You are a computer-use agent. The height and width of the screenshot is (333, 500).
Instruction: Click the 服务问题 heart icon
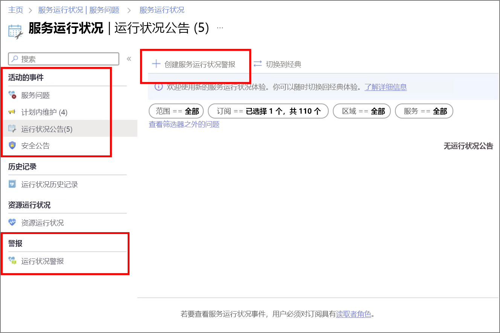click(x=12, y=96)
